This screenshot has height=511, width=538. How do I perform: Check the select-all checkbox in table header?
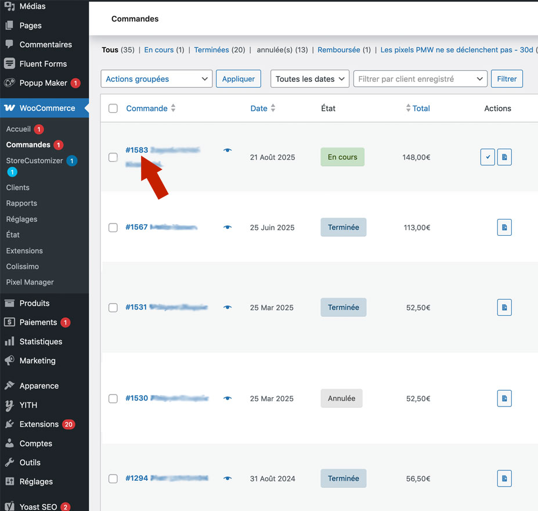point(113,109)
